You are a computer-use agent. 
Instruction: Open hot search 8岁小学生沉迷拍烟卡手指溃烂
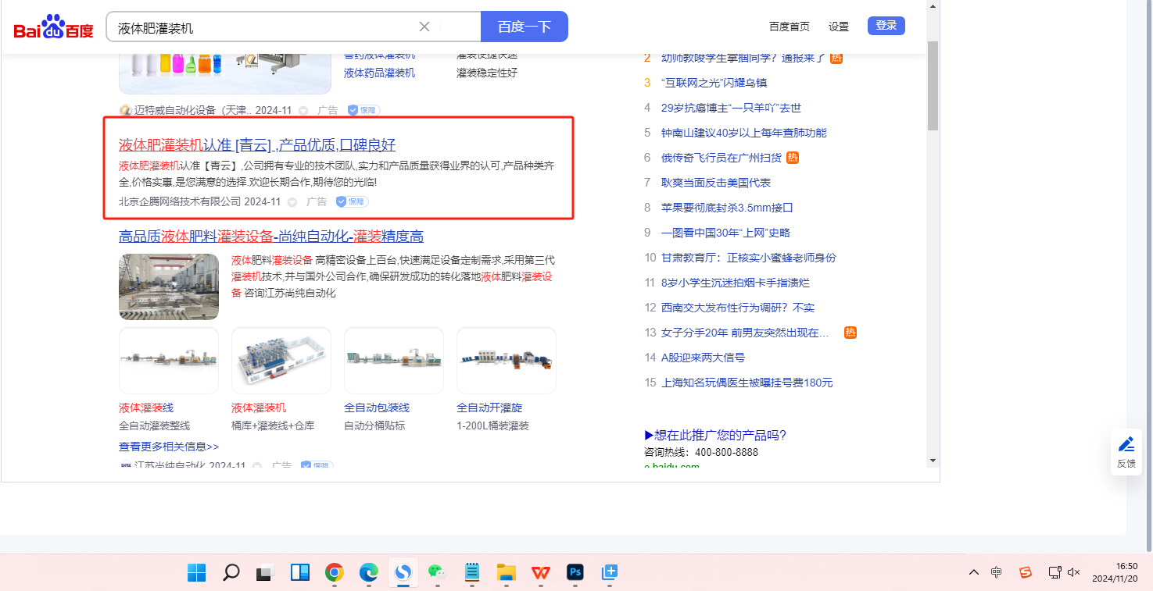click(x=736, y=283)
